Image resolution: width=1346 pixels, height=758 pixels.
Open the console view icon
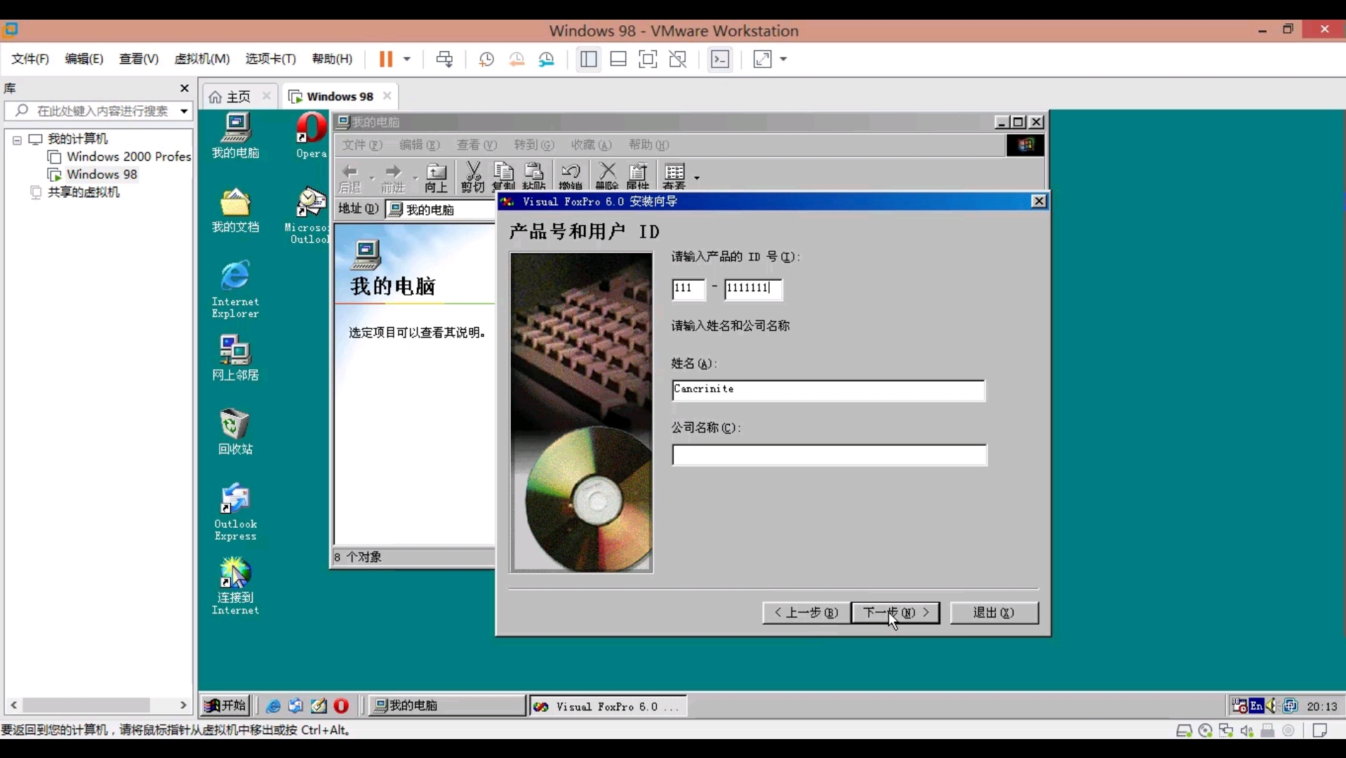click(x=720, y=59)
